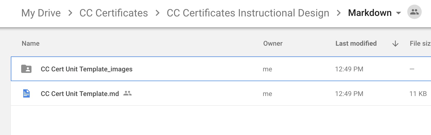This screenshot has height=135, width=431.
Task: Click the chevron after My Drive breadcrumb
Action: click(70, 13)
